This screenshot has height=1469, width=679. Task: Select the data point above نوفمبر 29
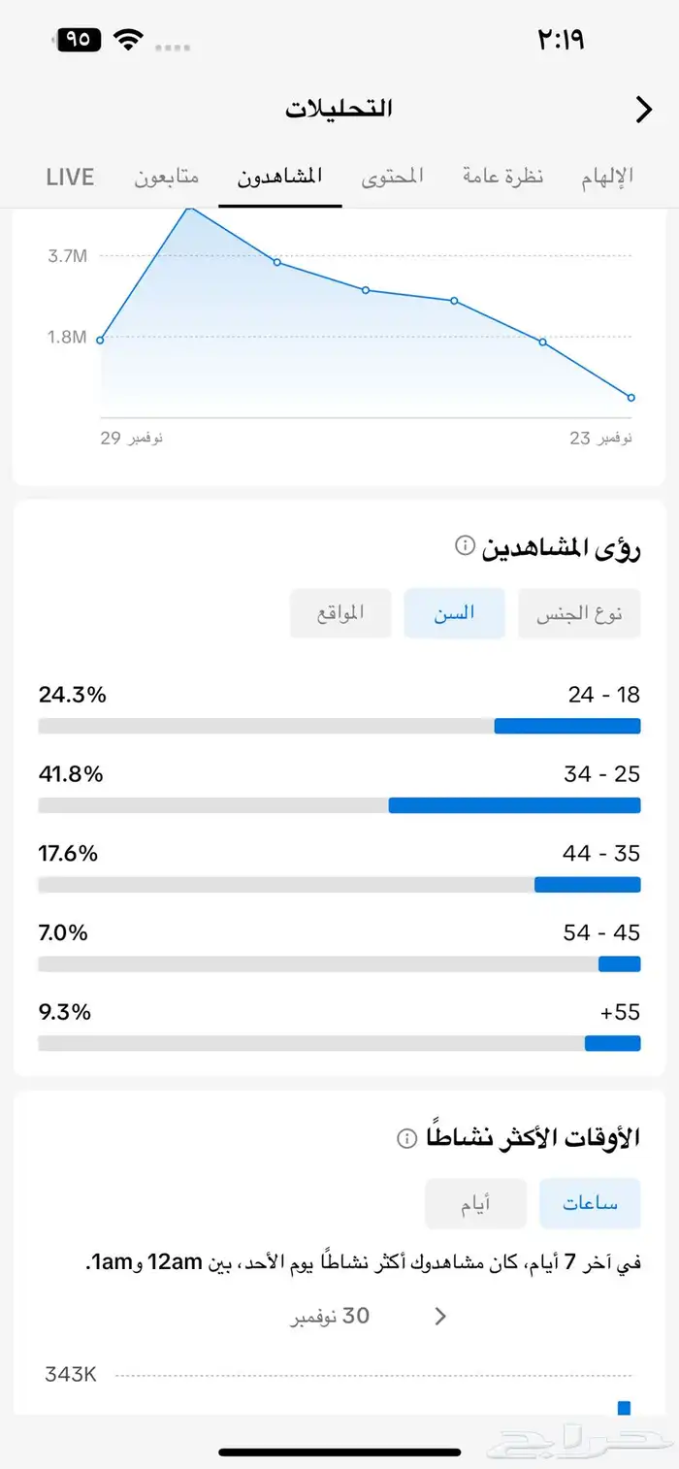point(100,339)
